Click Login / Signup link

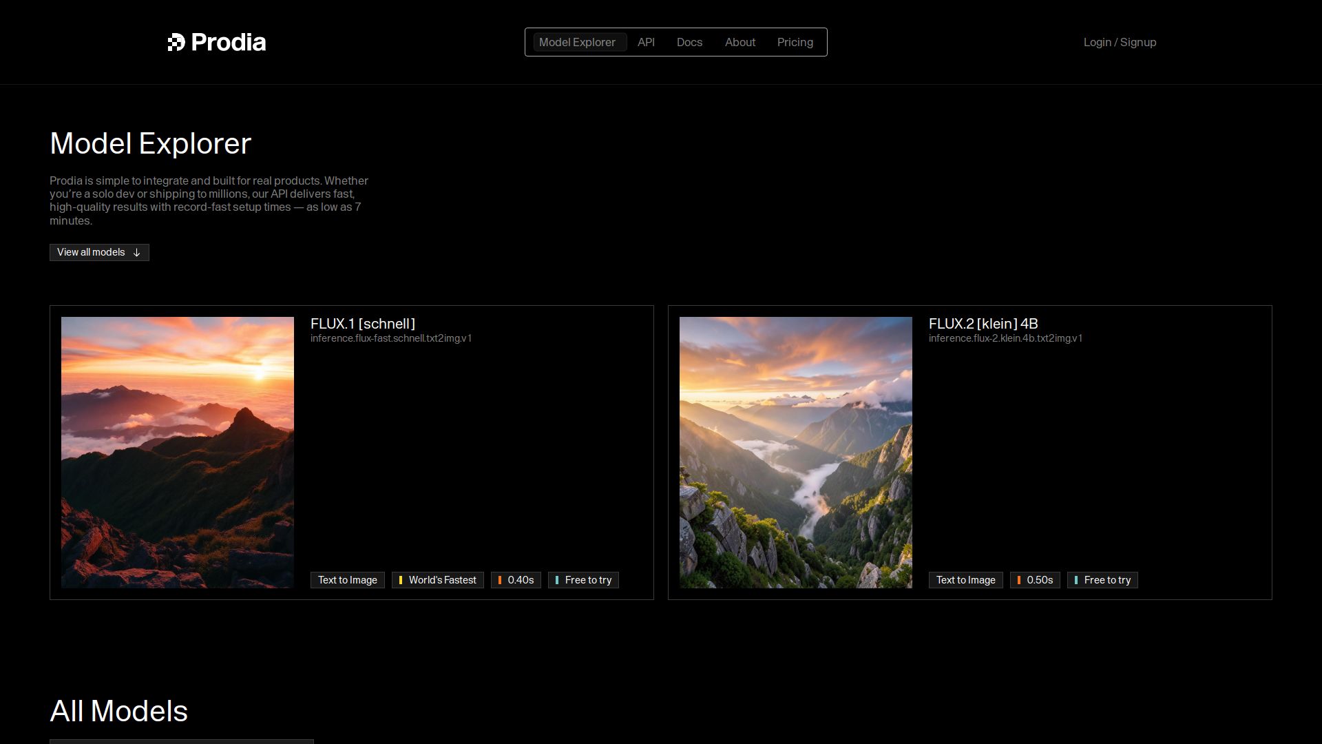coord(1120,42)
